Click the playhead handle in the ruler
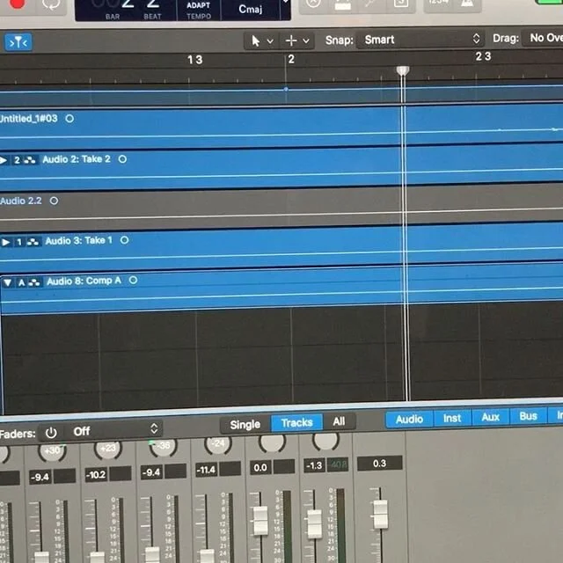 (x=403, y=70)
